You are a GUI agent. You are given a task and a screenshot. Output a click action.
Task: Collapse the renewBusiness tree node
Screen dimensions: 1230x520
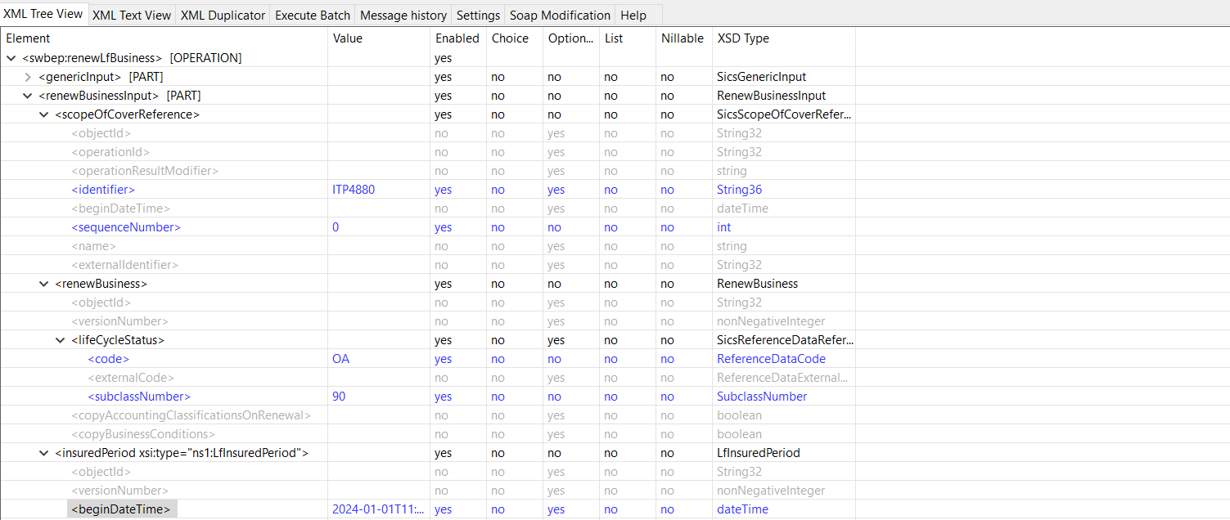(x=43, y=284)
